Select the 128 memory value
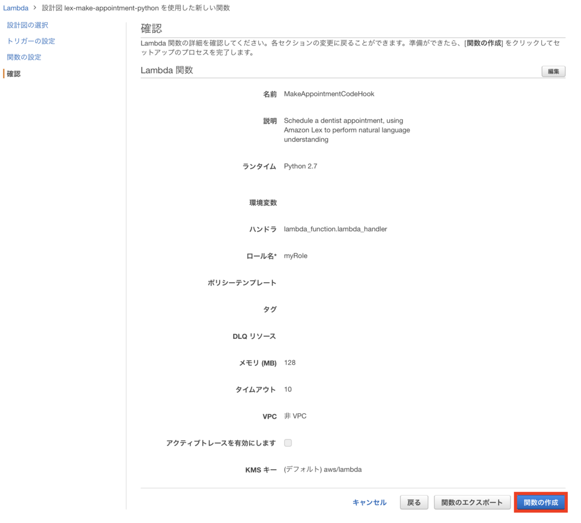Image resolution: width=581 pixels, height=523 pixels. (290, 363)
